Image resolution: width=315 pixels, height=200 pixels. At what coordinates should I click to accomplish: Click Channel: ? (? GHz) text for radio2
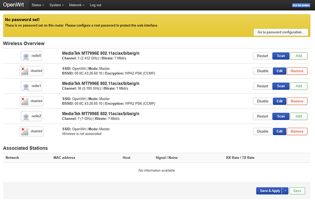(77, 119)
